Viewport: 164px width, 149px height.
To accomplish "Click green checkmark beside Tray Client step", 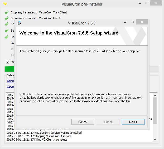I will pyautogui.click(x=7, y=12).
